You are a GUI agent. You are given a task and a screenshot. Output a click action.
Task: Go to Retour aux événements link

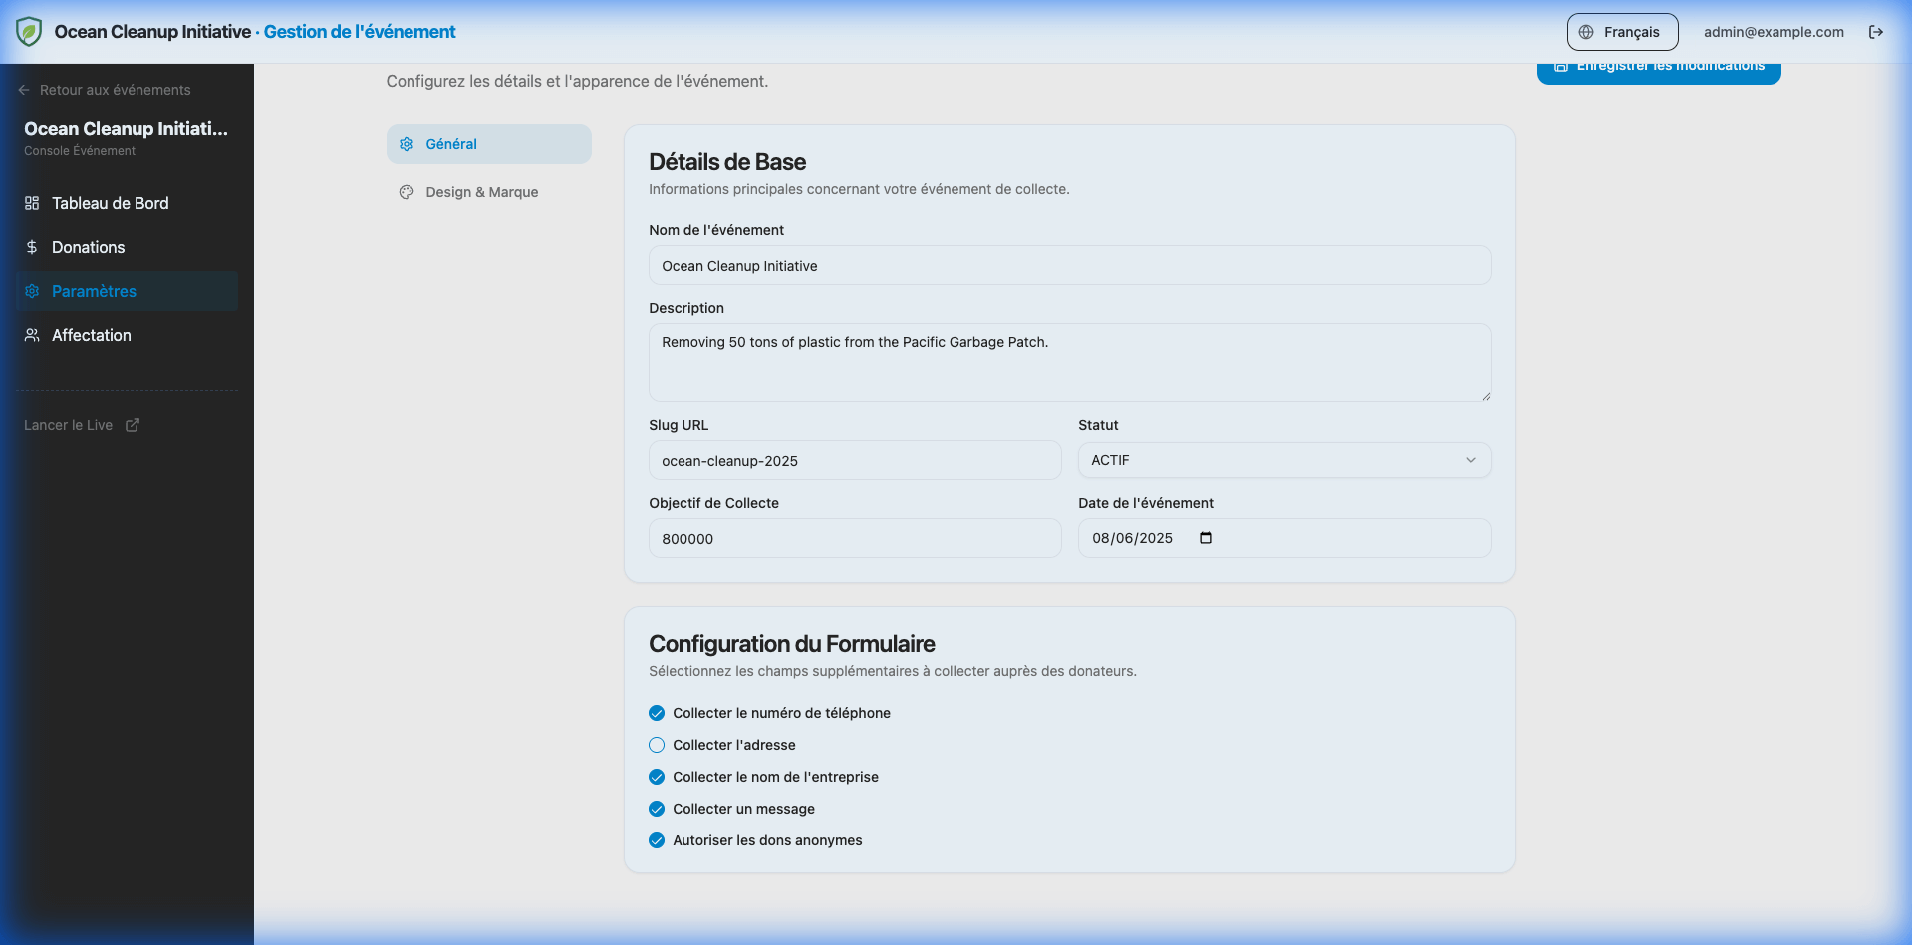[115, 90]
